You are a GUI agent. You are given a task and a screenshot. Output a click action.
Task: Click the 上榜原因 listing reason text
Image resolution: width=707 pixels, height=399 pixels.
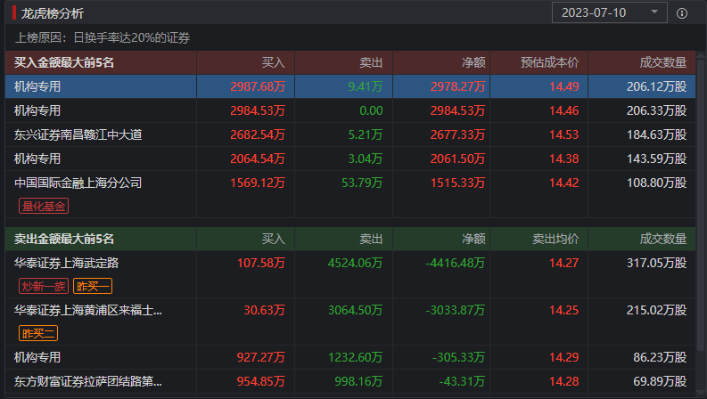103,37
